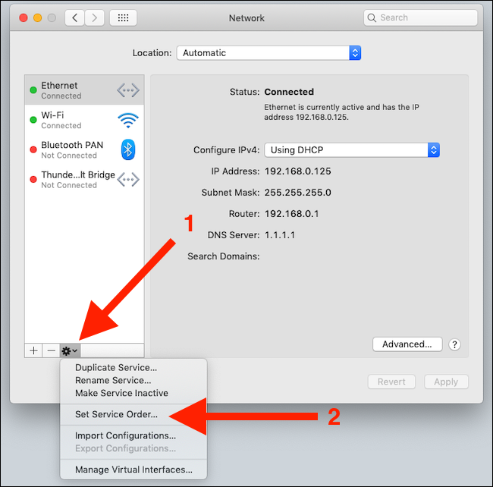The width and height of the screenshot is (493, 487).
Task: Click the Ethernet service arrows icon
Action: click(128, 90)
